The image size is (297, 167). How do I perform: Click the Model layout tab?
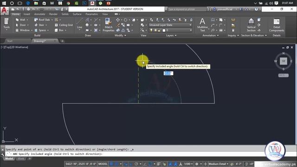click(x=9, y=159)
